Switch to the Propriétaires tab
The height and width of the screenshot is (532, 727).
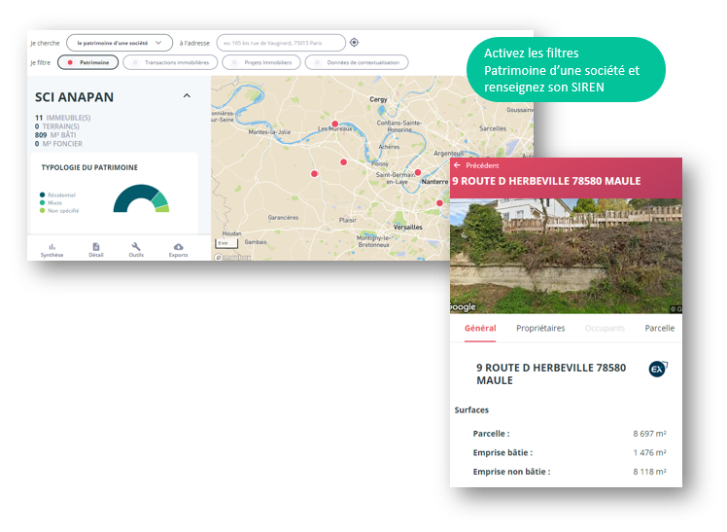pos(540,328)
